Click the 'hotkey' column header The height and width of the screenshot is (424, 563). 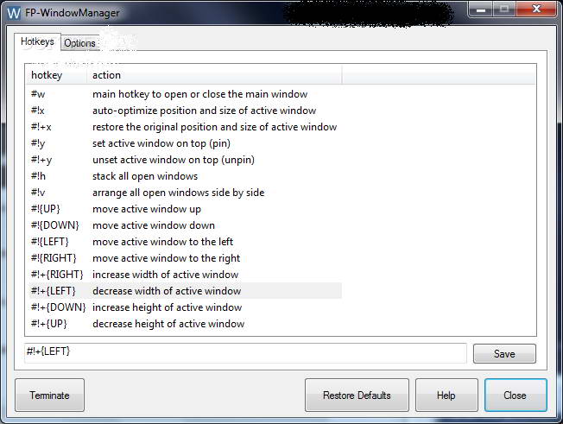tap(57, 75)
